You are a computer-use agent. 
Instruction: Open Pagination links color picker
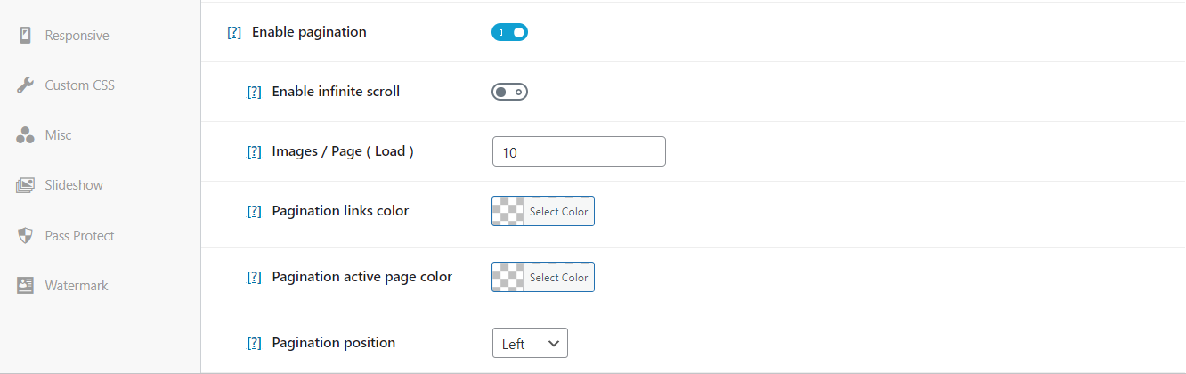542,211
